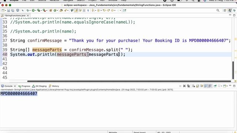
Task: Click the Clear Console icon
Action: click(x=194, y=86)
